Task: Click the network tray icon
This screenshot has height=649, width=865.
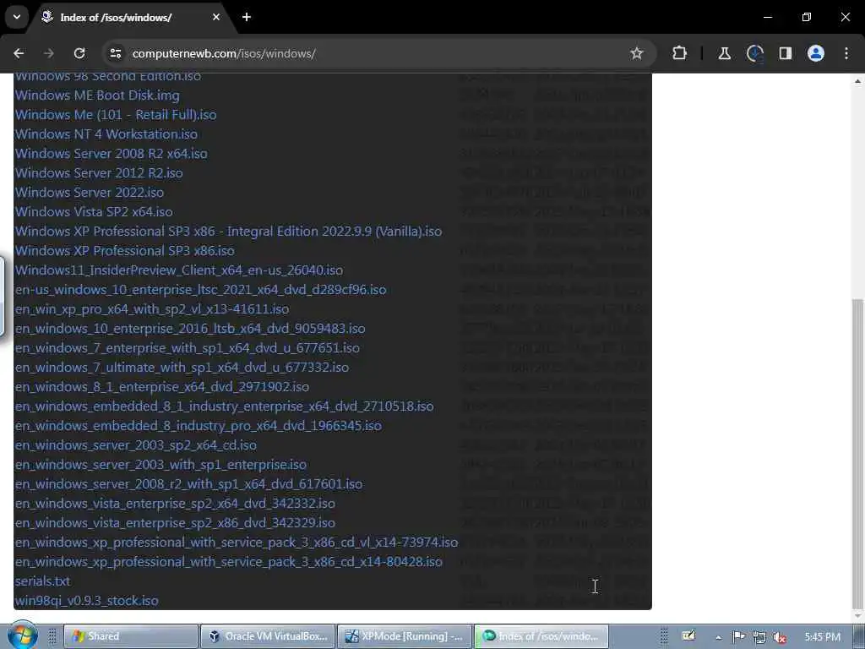Action: point(759,637)
